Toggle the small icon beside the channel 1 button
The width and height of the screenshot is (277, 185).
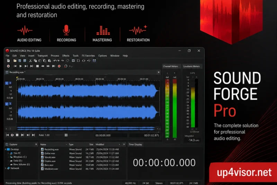coord(10,83)
